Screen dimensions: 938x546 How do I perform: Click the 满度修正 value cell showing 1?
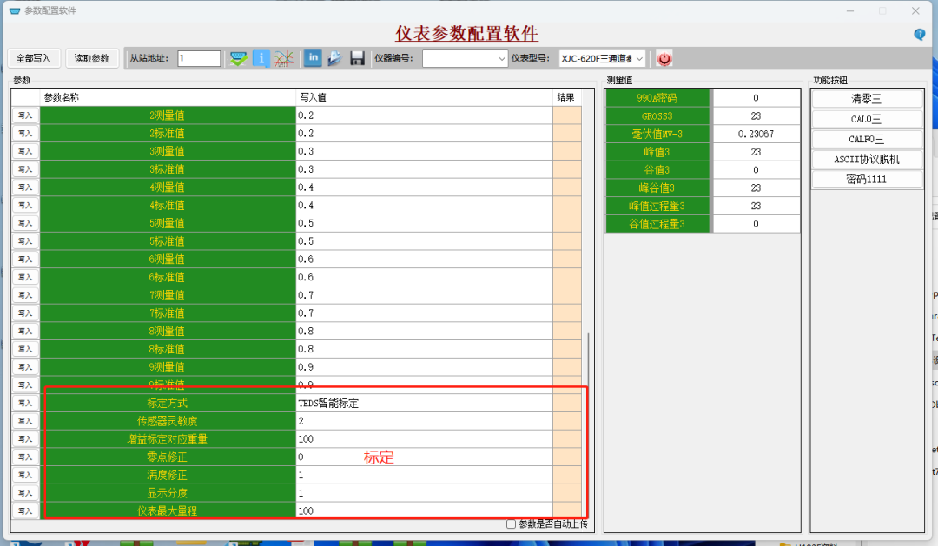(424, 475)
